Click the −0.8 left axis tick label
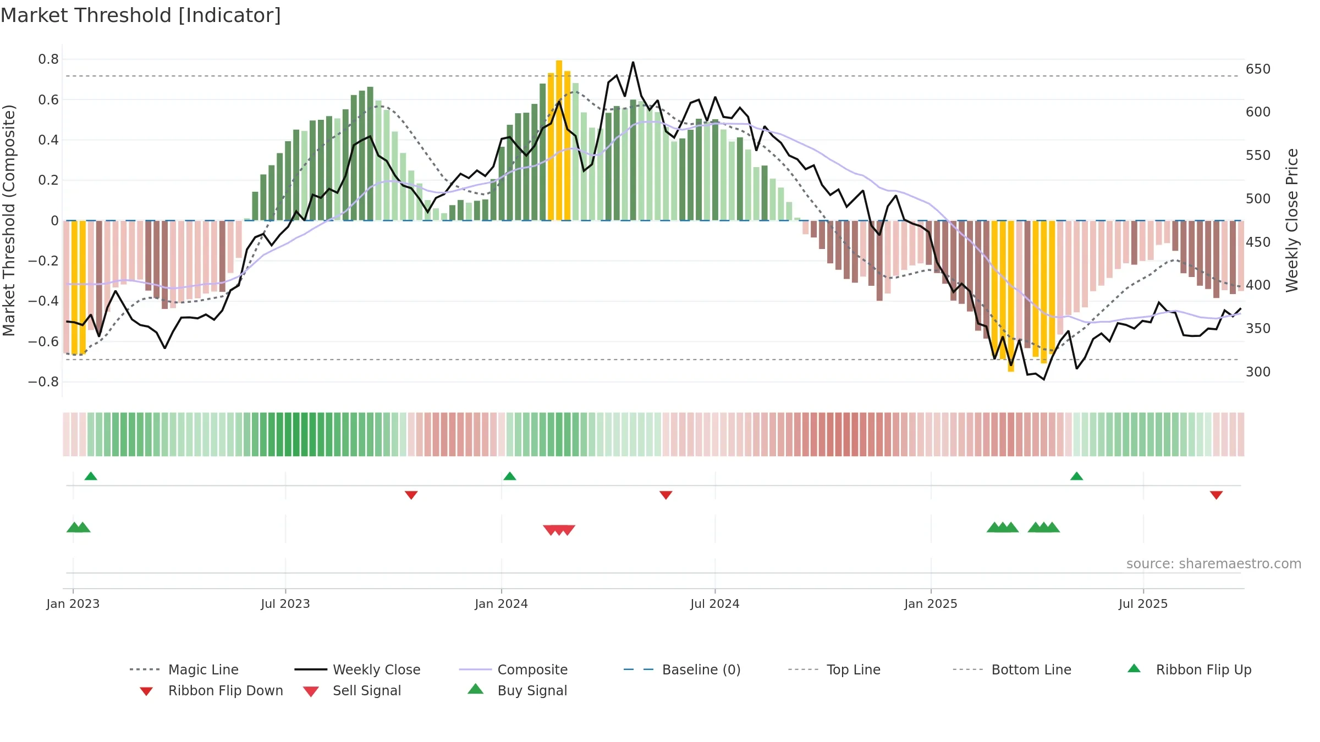Viewport: 1320px width, 742px height. [43, 382]
